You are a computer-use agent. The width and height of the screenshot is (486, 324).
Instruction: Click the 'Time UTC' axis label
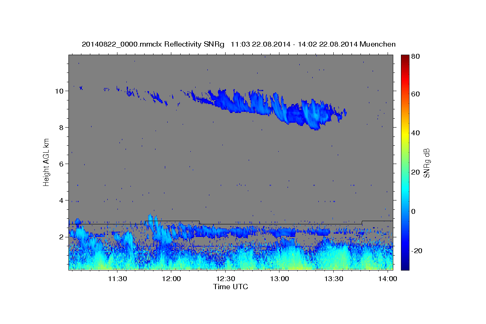[230, 287]
